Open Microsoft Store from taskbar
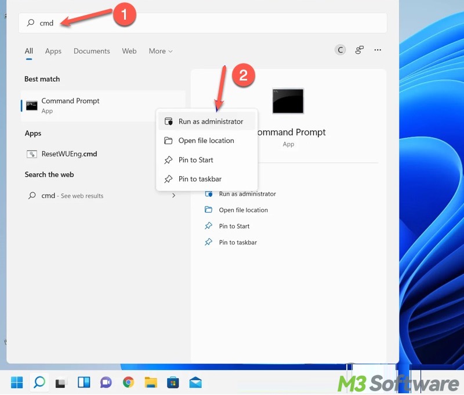This screenshot has width=464, height=395. (x=173, y=382)
